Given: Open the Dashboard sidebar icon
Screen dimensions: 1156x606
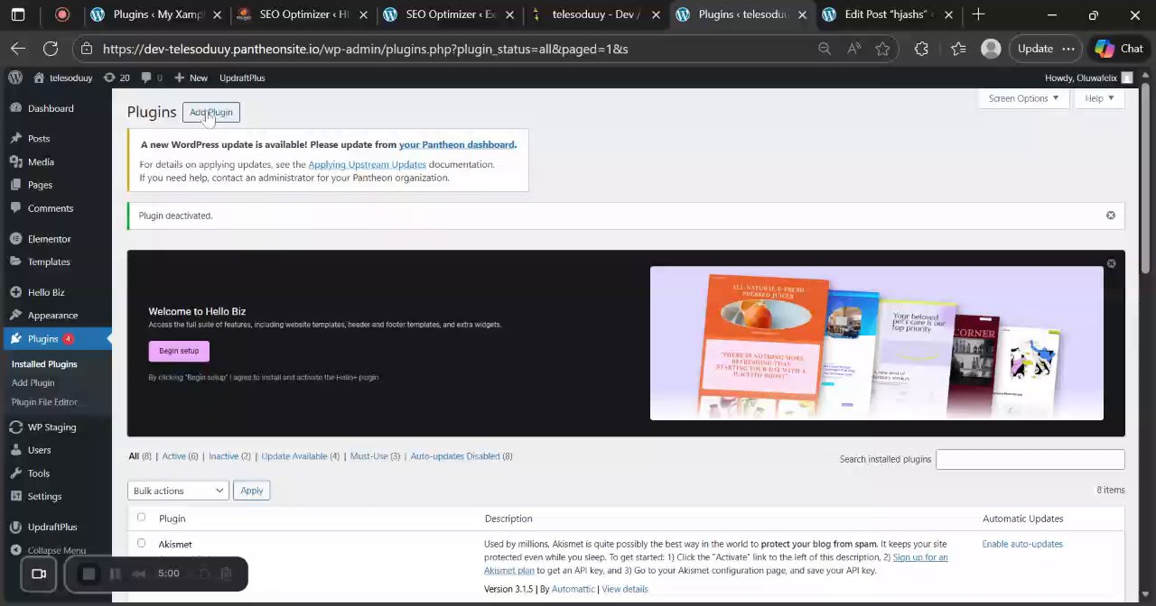Looking at the screenshot, I should coord(15,108).
